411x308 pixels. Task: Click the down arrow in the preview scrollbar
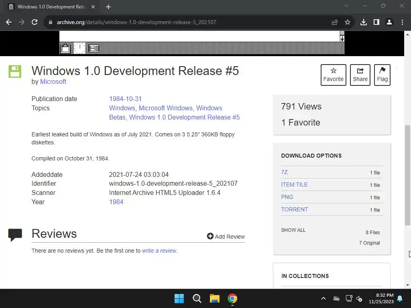[342, 39]
